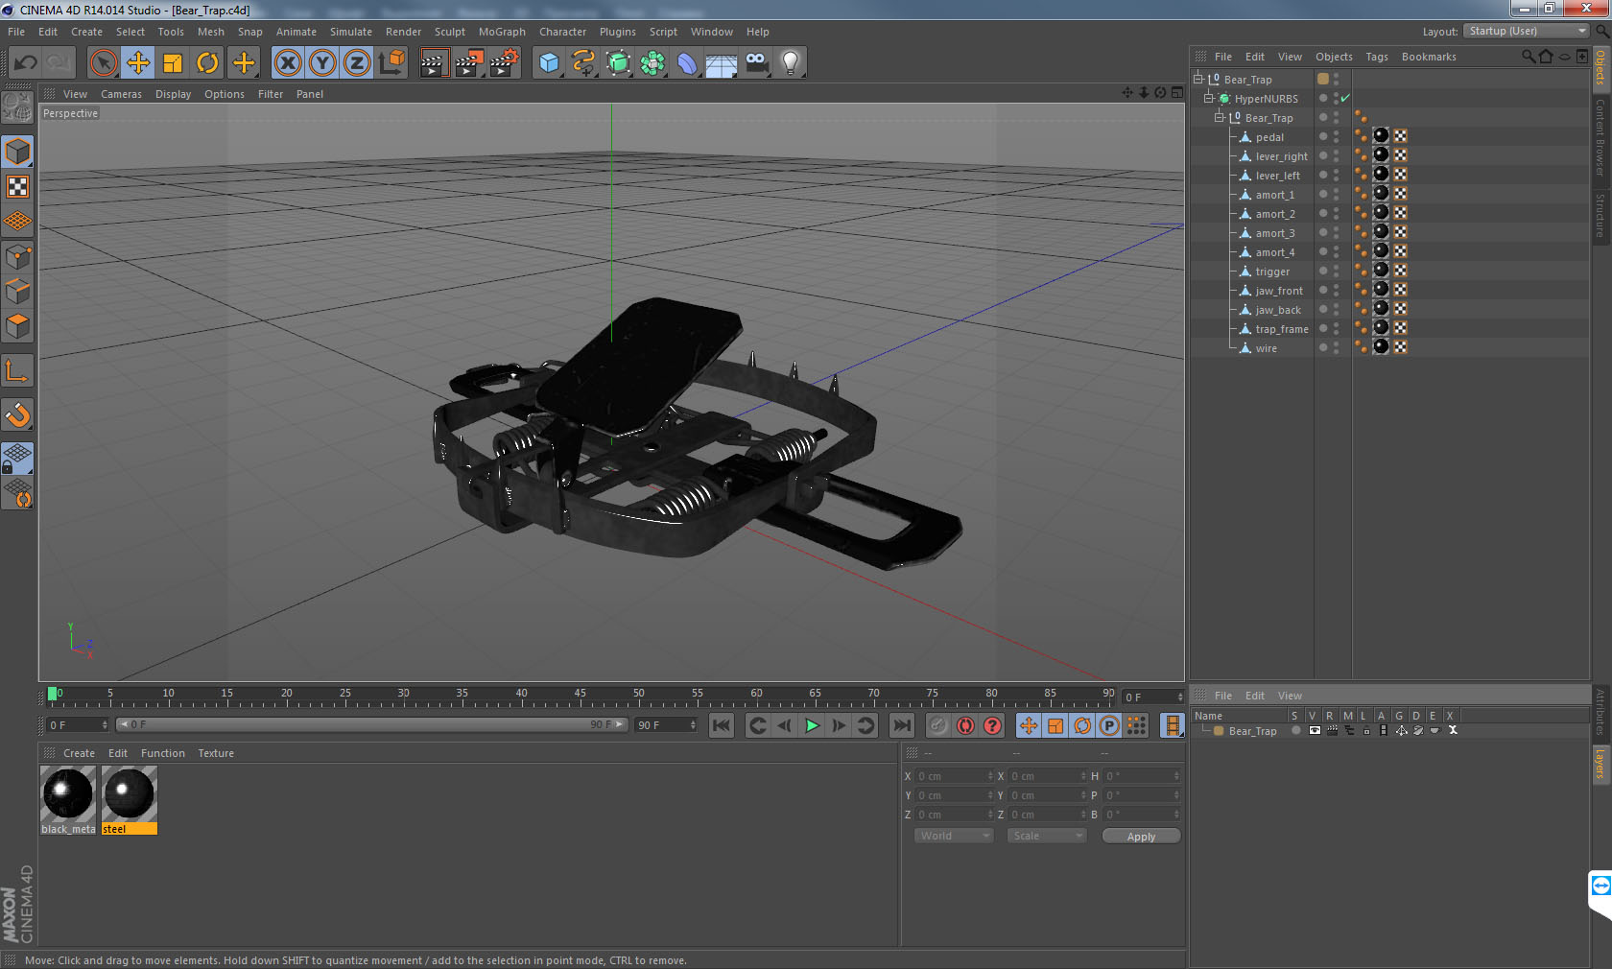Toggle Y axis lock

322,63
